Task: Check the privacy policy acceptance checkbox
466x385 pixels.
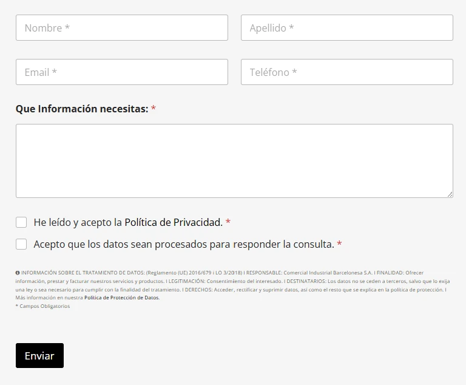Action: (x=21, y=222)
